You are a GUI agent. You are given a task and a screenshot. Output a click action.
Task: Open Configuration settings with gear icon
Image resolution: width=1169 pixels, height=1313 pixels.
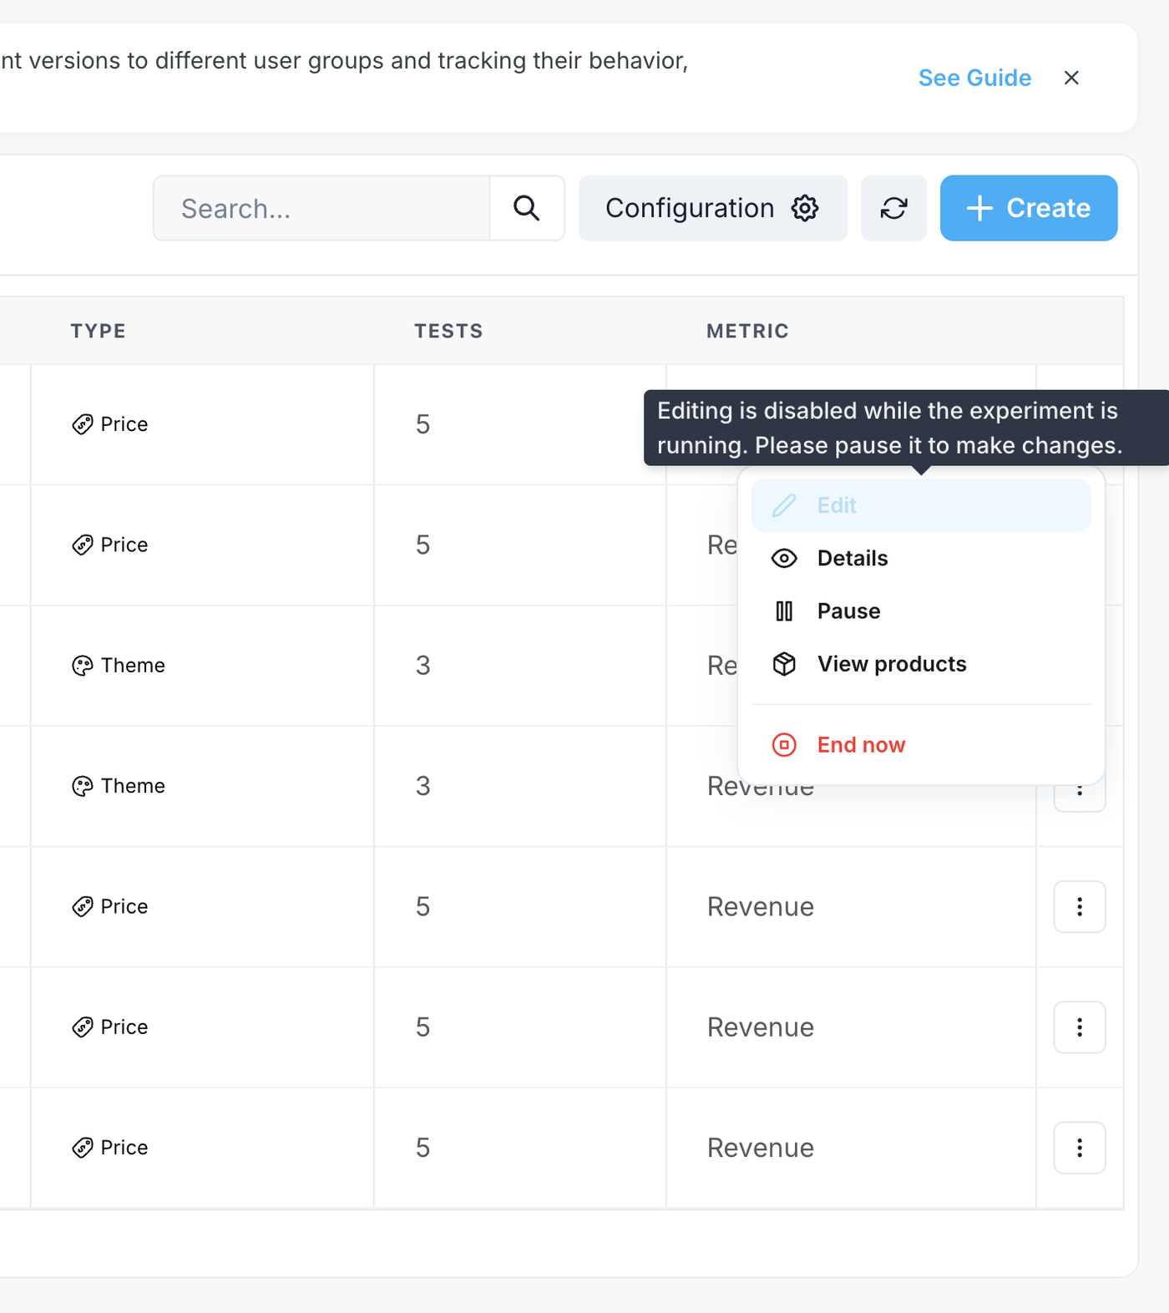pyautogui.click(x=712, y=208)
